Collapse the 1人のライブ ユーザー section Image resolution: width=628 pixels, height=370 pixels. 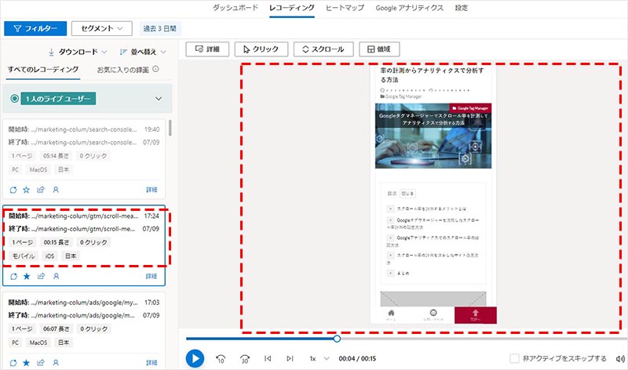pyautogui.click(x=159, y=99)
